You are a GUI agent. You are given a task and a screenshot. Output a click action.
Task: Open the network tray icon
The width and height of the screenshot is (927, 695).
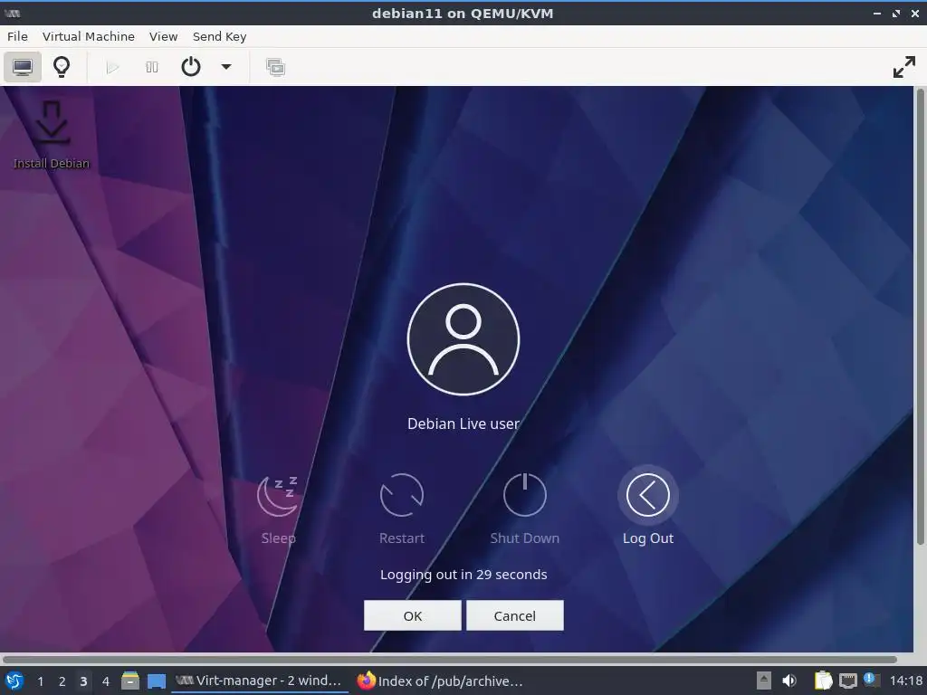click(x=847, y=681)
